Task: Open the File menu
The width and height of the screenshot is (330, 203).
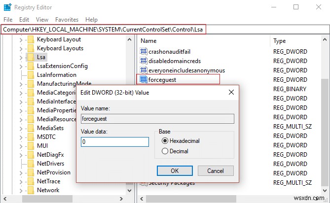Action: [8, 20]
